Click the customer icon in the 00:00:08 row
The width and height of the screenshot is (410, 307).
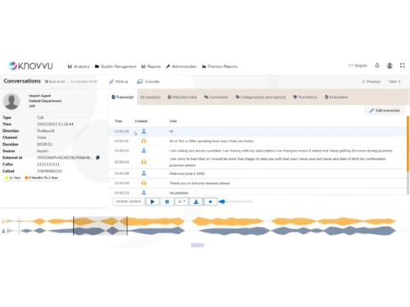coord(143,174)
